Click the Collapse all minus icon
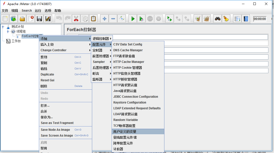This screenshot has width=274, height=153. tap(113, 19)
